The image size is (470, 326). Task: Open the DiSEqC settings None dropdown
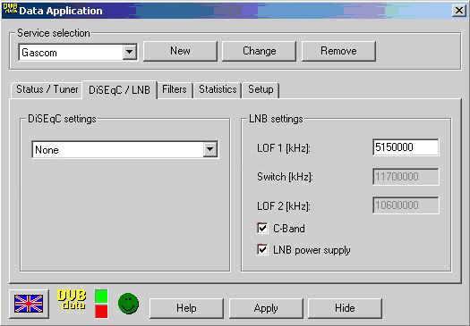pyautogui.click(x=209, y=149)
